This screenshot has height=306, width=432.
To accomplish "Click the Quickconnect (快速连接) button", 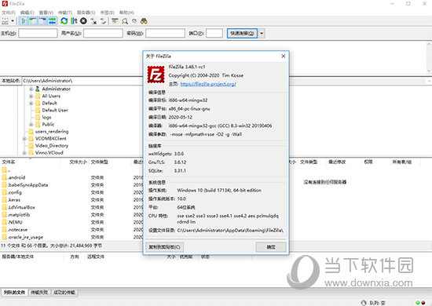I will tap(242, 33).
